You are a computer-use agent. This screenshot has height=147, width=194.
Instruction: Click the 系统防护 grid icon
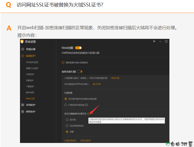[x=23, y=105]
